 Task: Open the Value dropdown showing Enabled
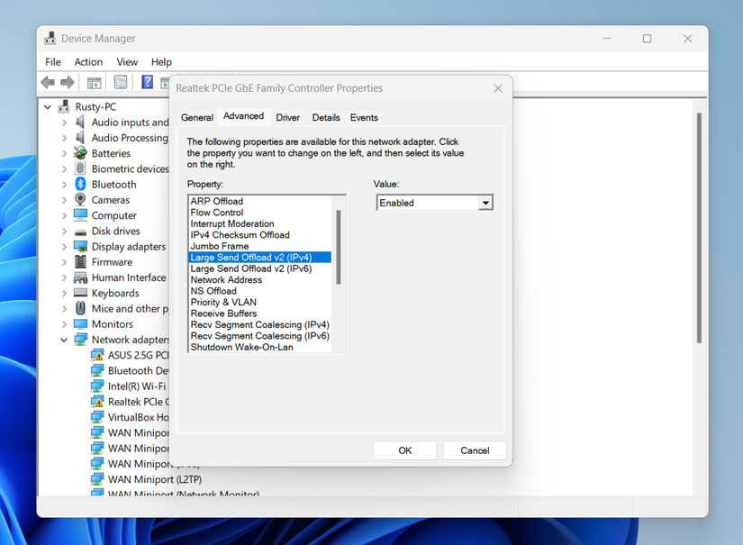[485, 203]
